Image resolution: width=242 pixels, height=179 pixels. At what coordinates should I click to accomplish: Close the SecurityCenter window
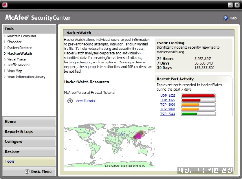237,5
